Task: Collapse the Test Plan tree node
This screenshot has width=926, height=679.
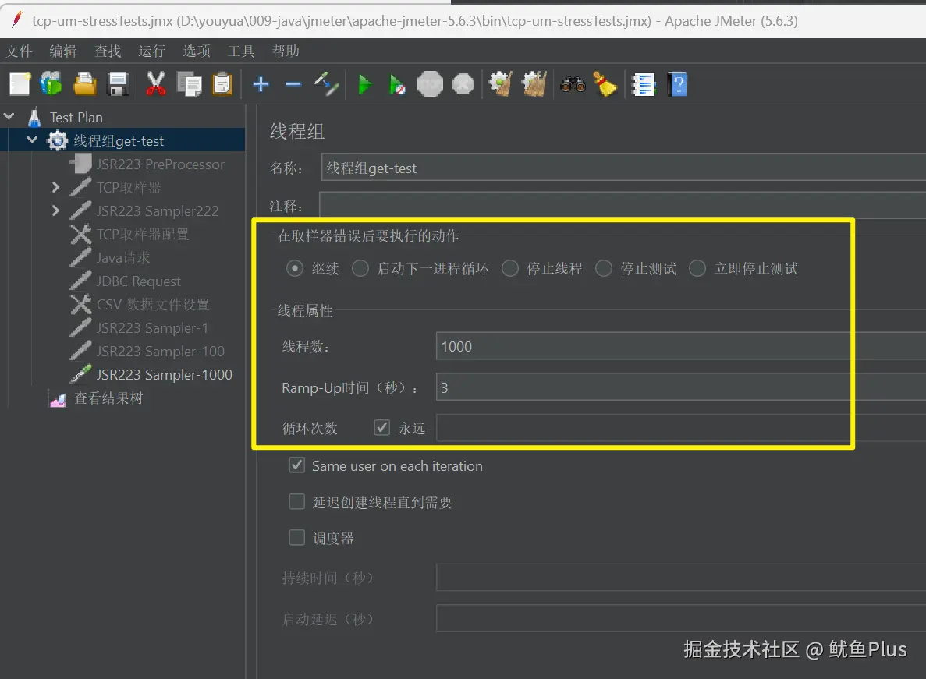Action: pos(9,117)
